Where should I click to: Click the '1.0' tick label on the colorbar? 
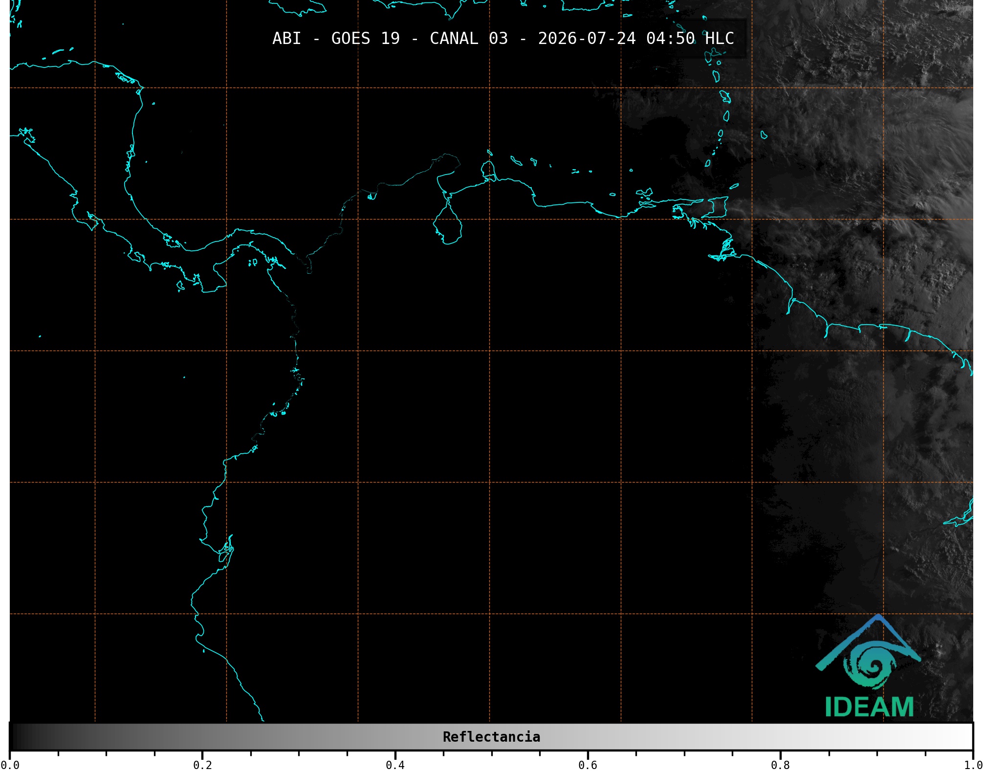(973, 765)
